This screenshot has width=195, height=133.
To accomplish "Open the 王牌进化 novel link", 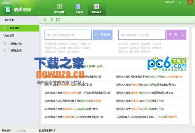I will tap(135, 101).
